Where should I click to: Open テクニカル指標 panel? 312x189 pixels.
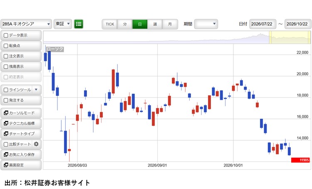pos(21,123)
